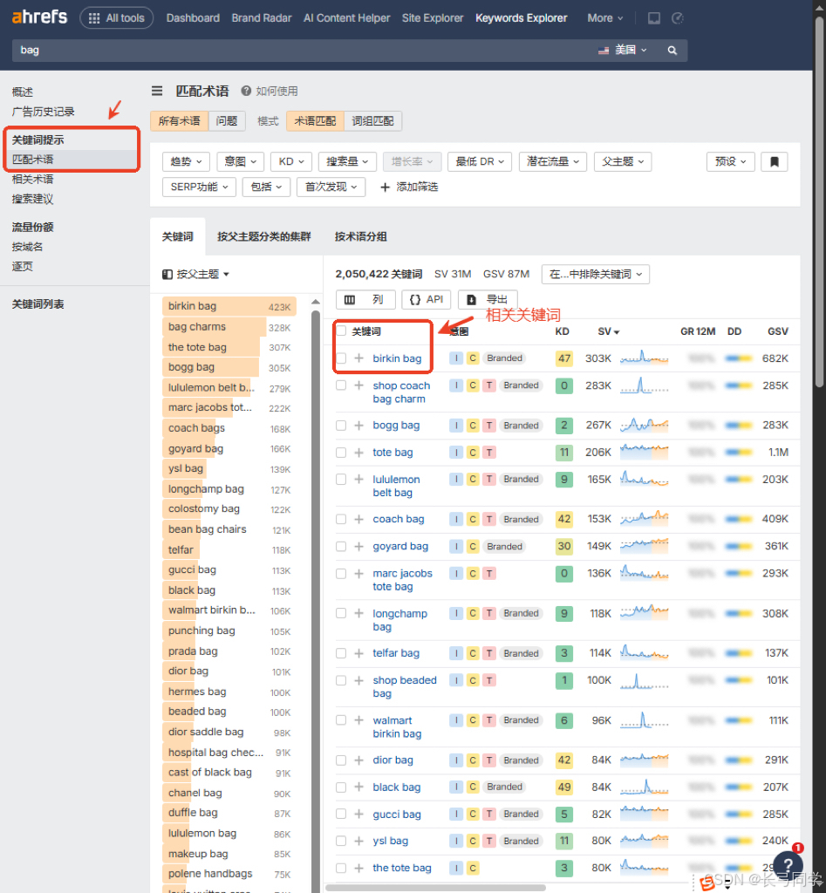The width and height of the screenshot is (826, 893).
Task: Select the birkin bag parent topic bar
Action: point(229,306)
